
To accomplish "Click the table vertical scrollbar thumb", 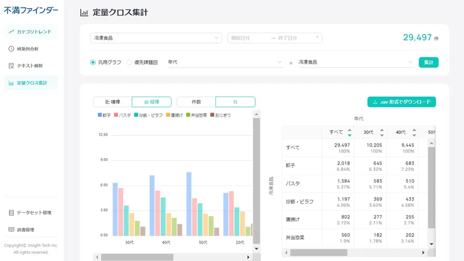I will click(432, 188).
